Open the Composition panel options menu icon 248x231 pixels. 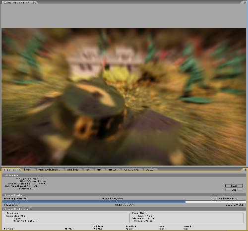pos(244,2)
